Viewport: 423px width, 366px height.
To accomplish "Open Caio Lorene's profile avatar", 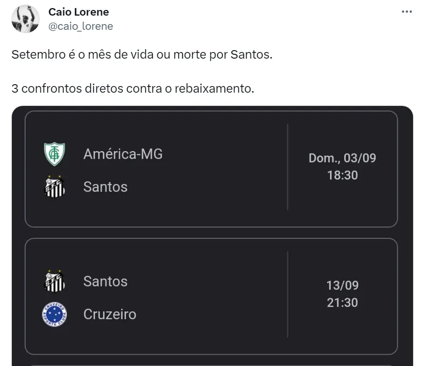I will click(x=26, y=19).
